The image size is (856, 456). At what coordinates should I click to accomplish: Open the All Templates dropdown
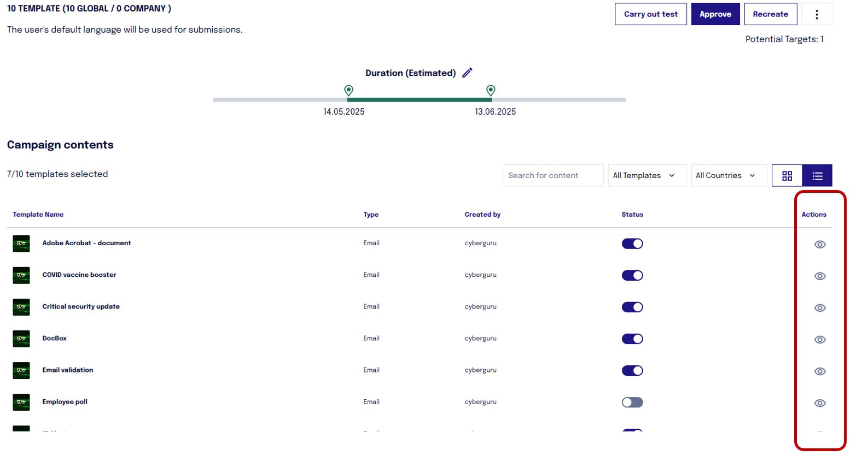click(647, 175)
